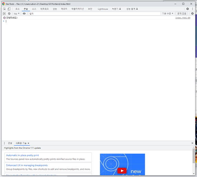Clear the console with the ban icon

[9, 13]
